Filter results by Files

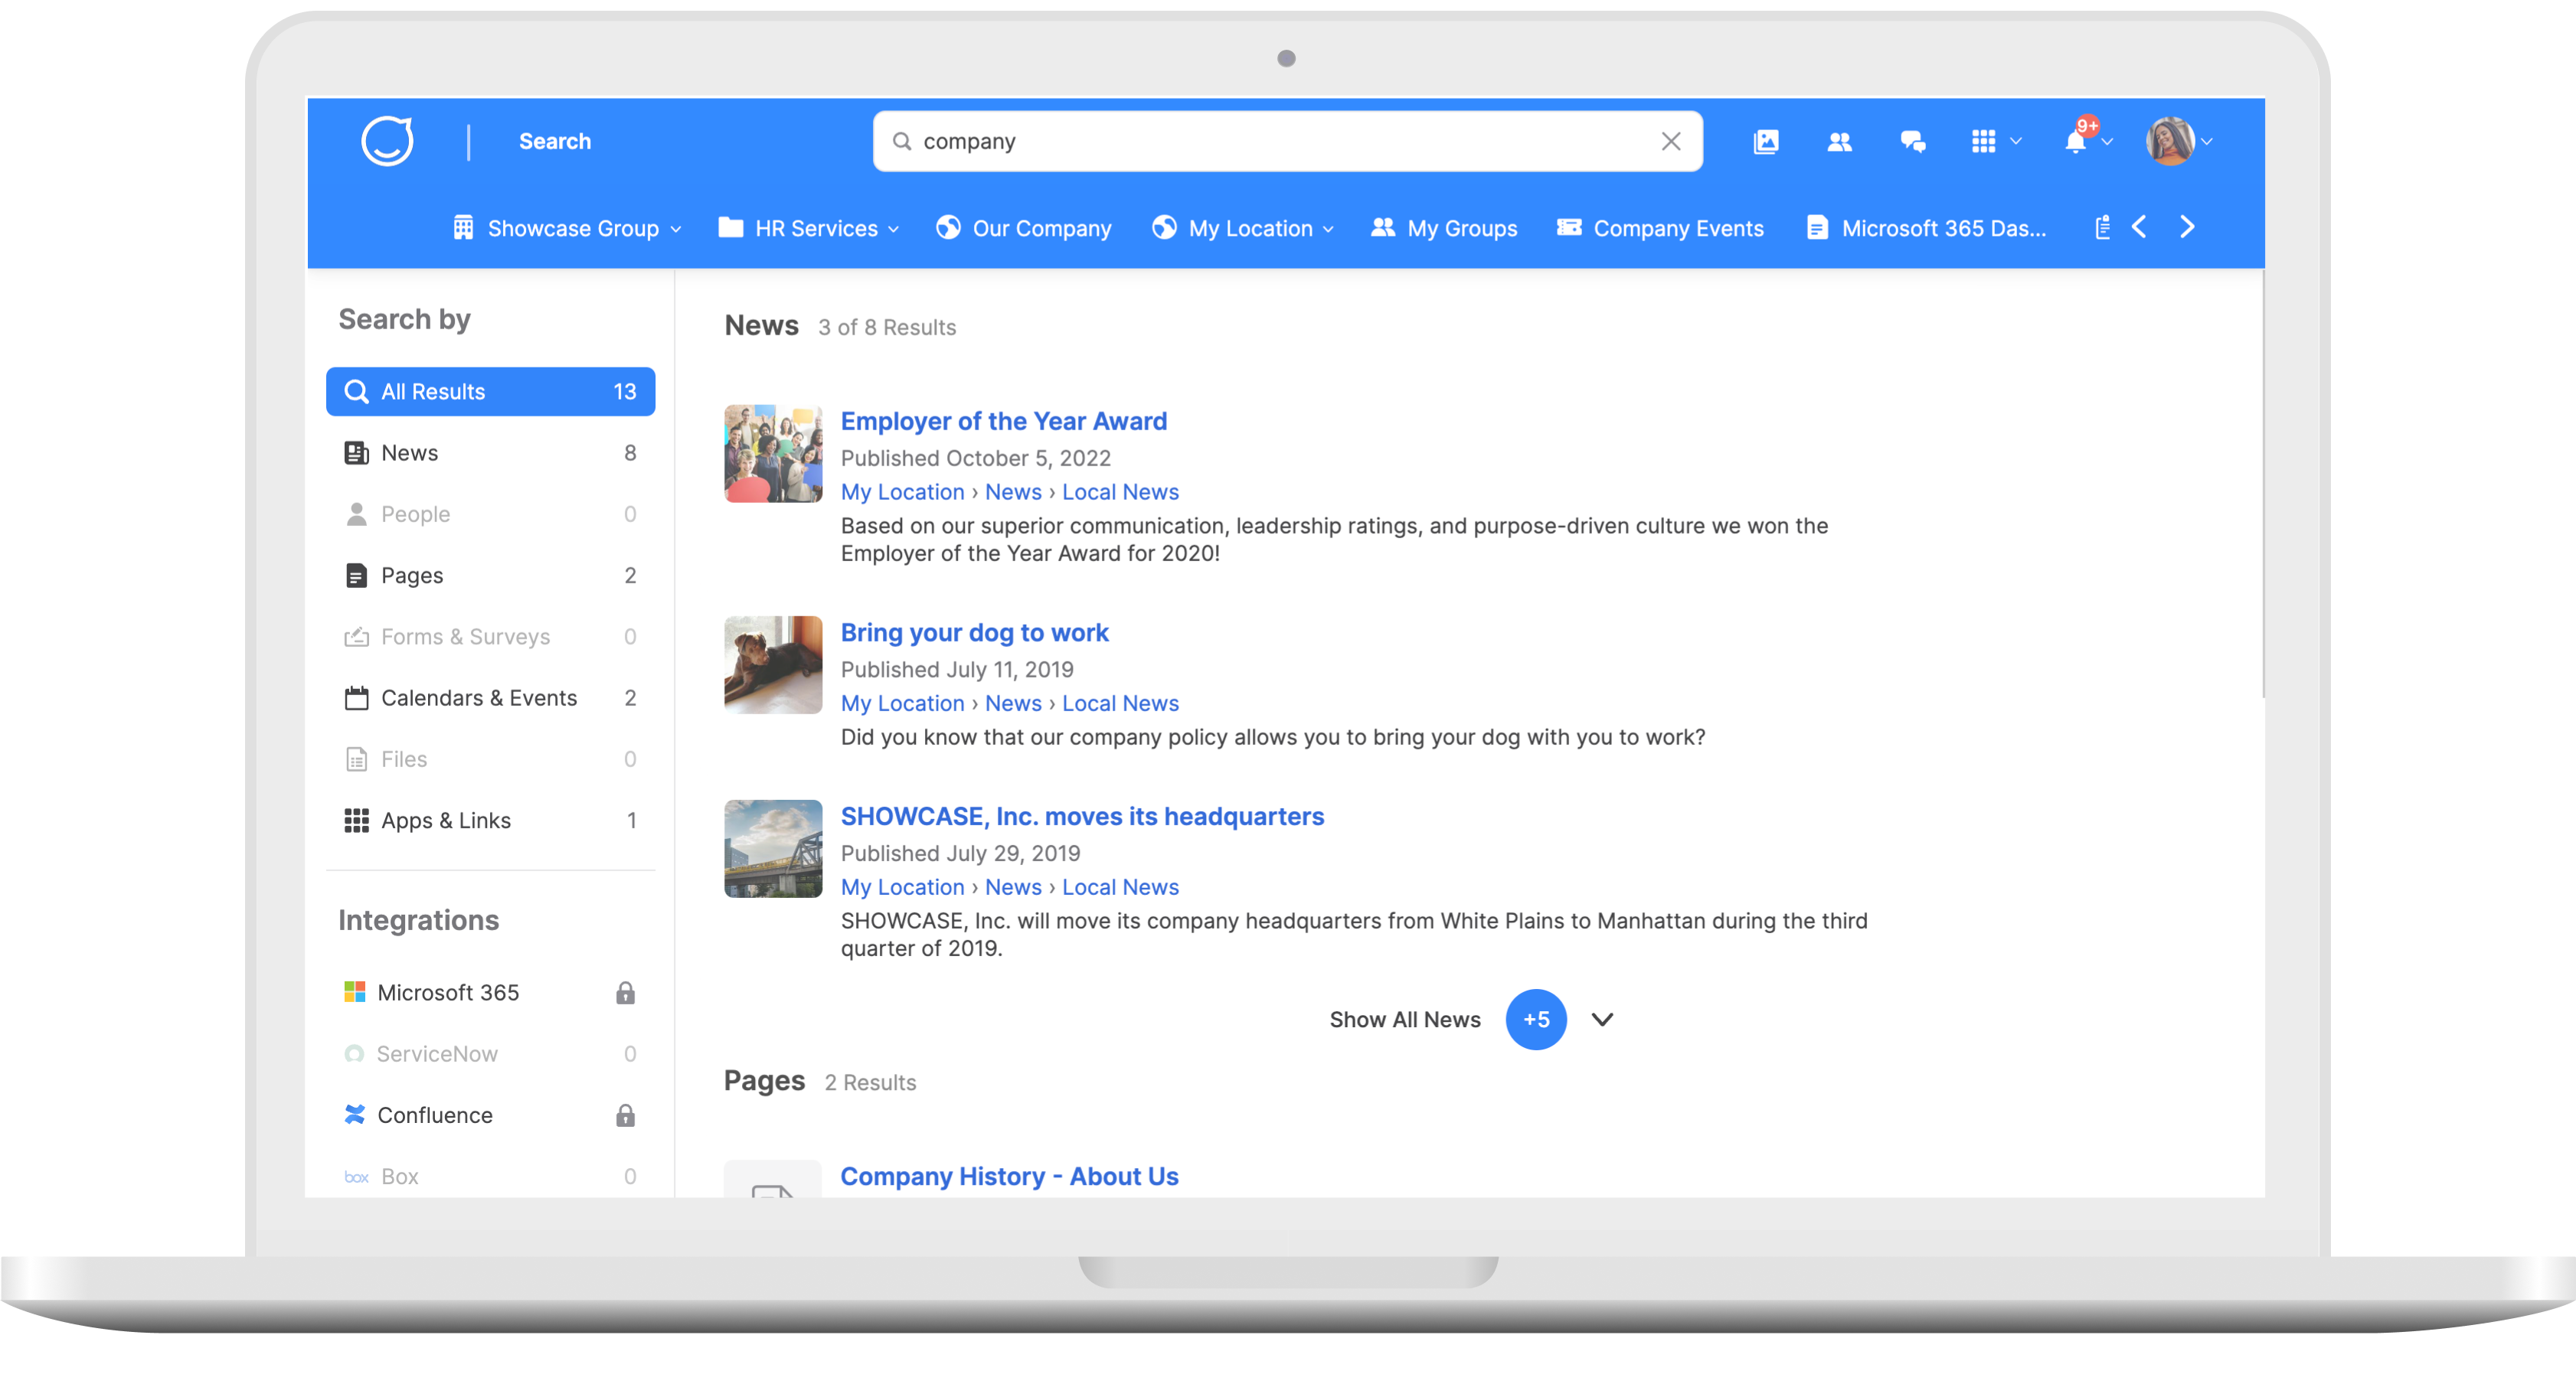click(x=490, y=759)
